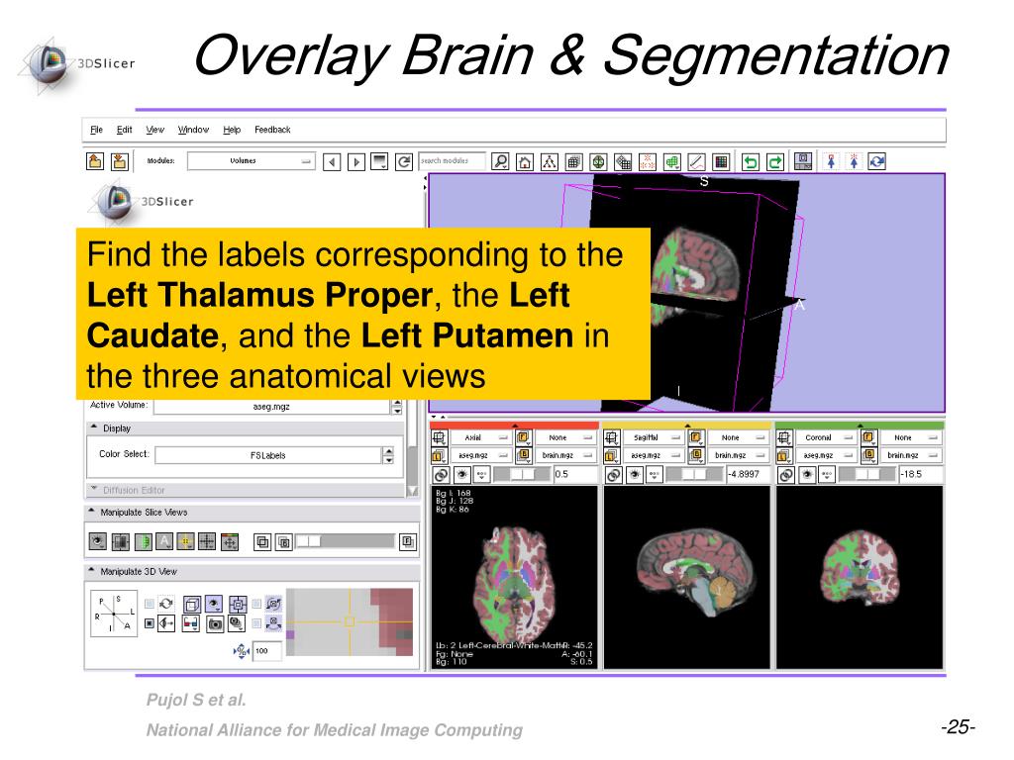
Task: Collapse the Manipulate Slice Views section
Action: pos(253,512)
